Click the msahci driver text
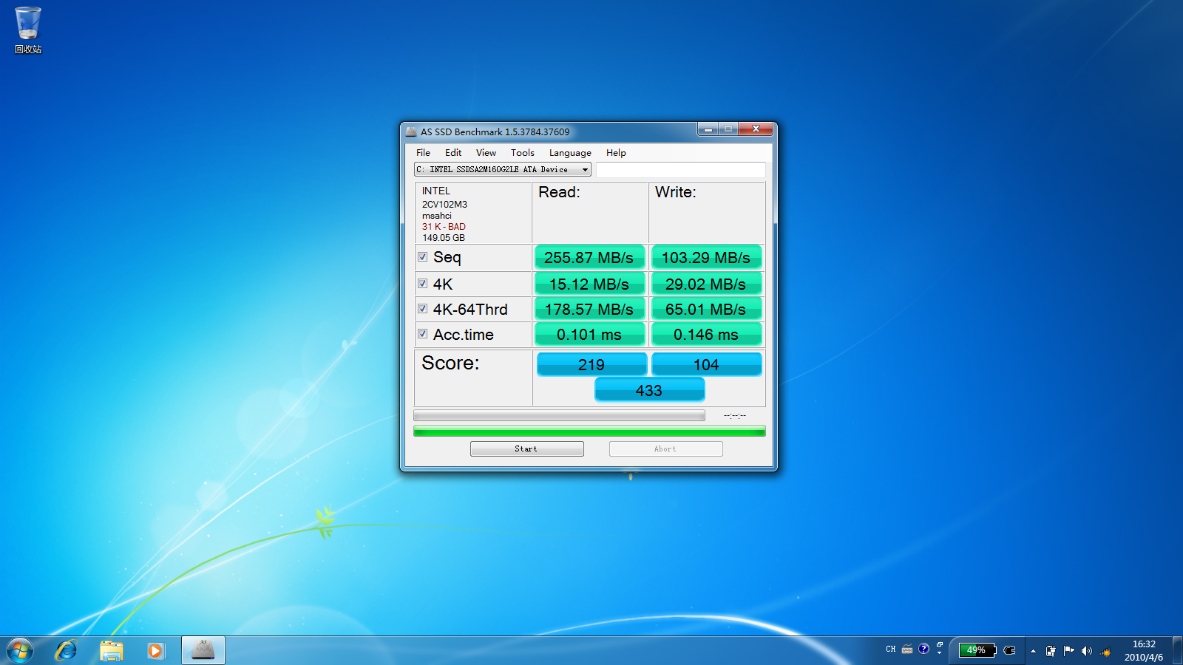This screenshot has height=665, width=1183. [437, 216]
